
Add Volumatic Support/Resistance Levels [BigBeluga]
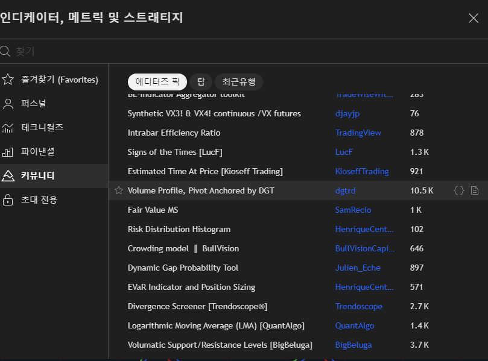click(x=220, y=345)
